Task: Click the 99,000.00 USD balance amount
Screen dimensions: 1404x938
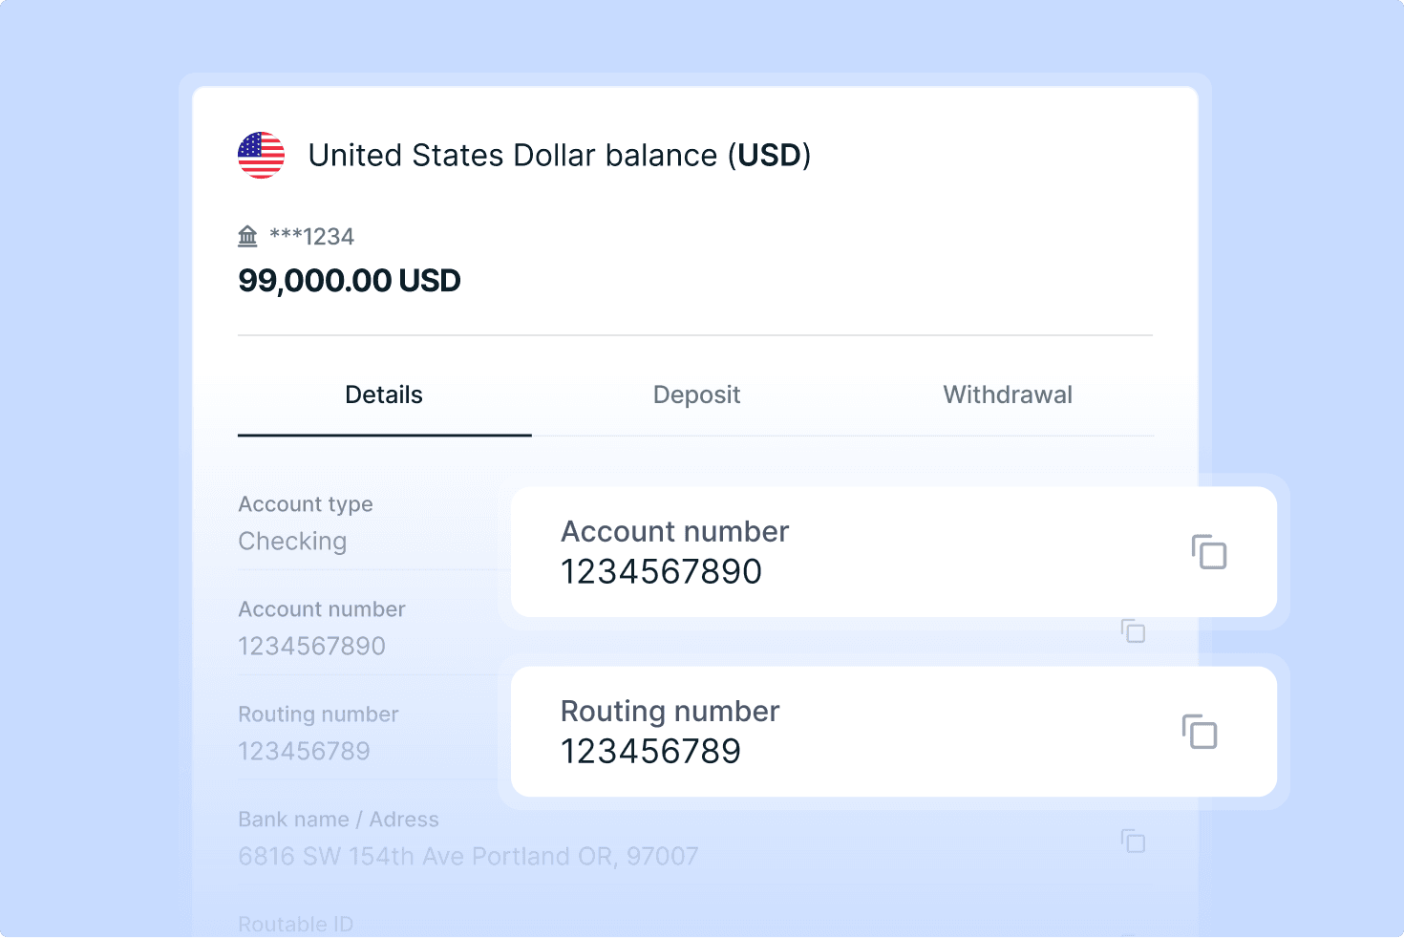Action: point(349,280)
